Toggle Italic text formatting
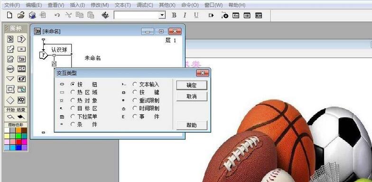The height and width of the screenshot is (182, 372). point(185,15)
